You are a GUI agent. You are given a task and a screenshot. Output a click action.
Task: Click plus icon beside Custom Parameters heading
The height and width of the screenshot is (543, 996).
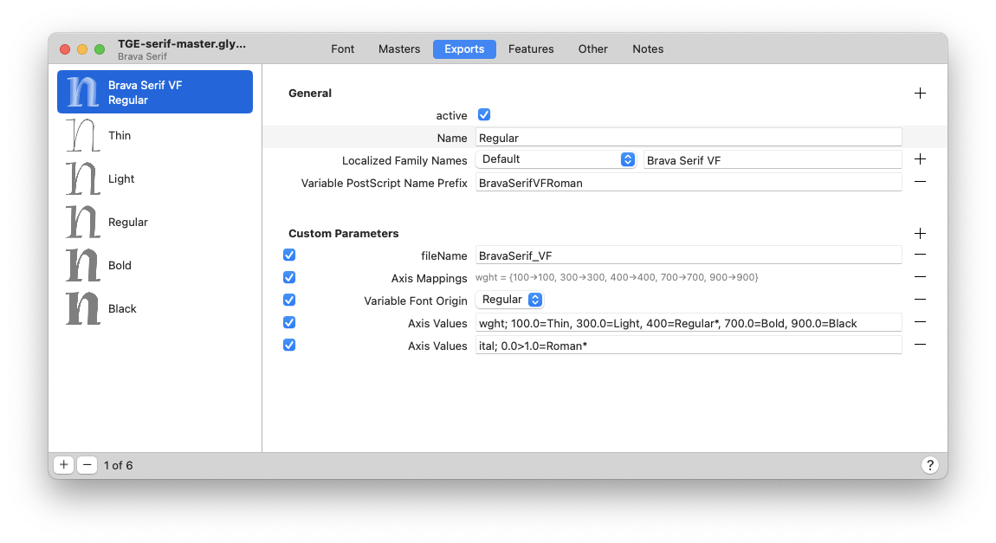coord(920,234)
